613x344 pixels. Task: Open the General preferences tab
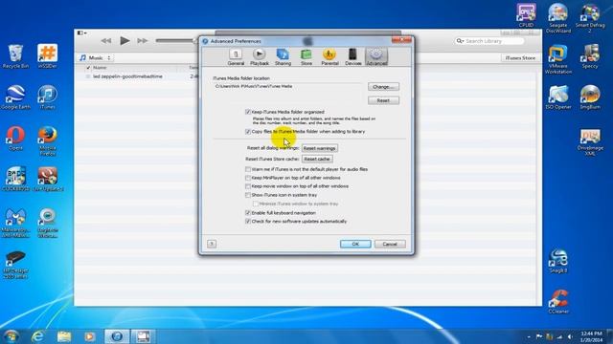coord(236,57)
